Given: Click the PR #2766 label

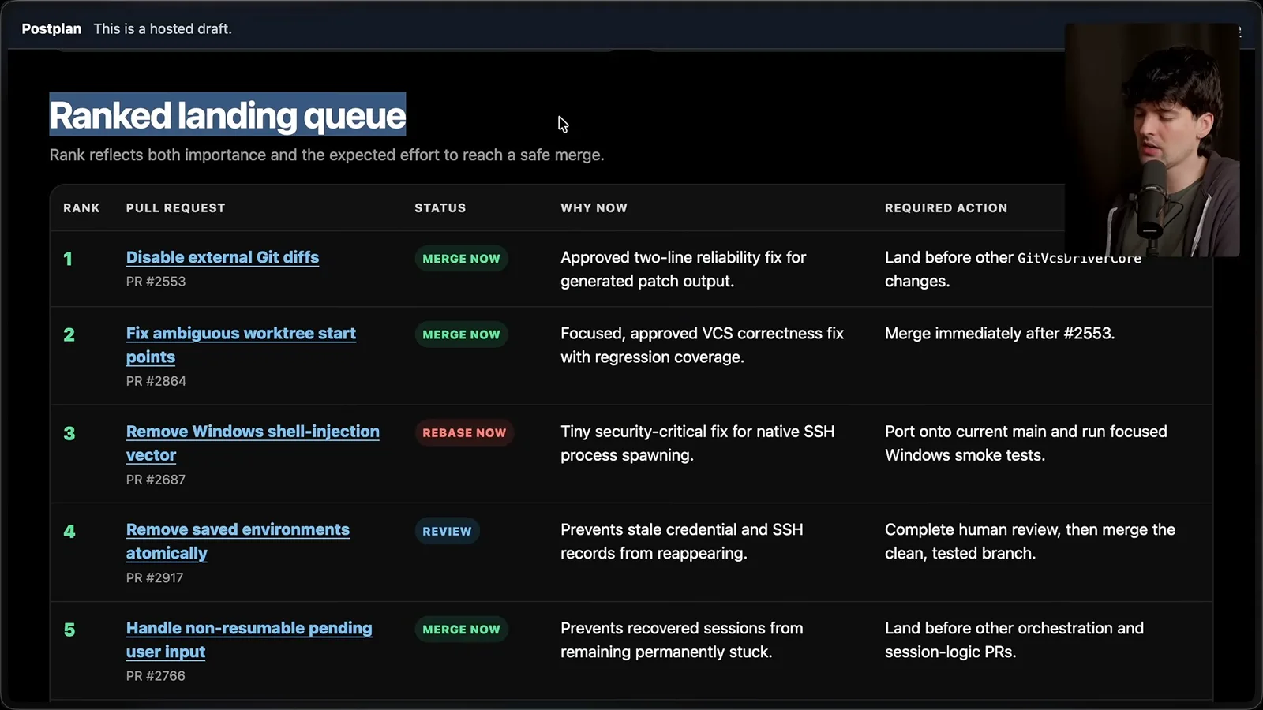Looking at the screenshot, I should click(x=156, y=676).
